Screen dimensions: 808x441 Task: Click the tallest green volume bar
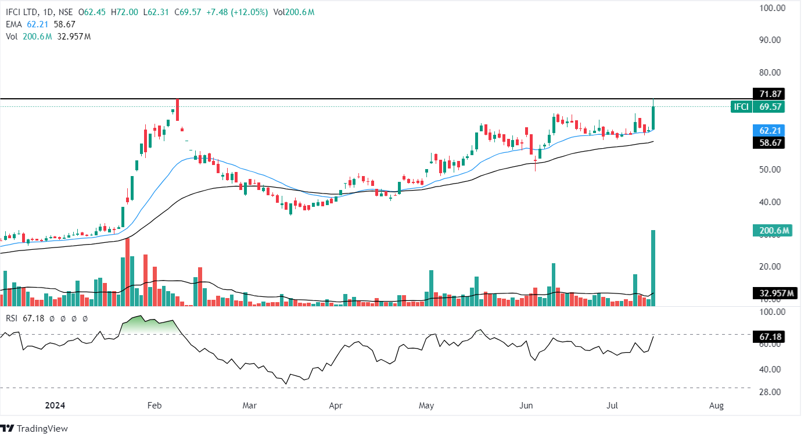[653, 267]
